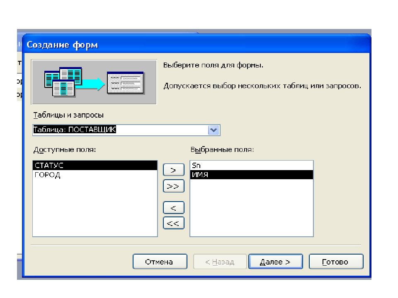Screen dimensions: 398x298
Task: Click the >> add all fields button
Action: [174, 187]
